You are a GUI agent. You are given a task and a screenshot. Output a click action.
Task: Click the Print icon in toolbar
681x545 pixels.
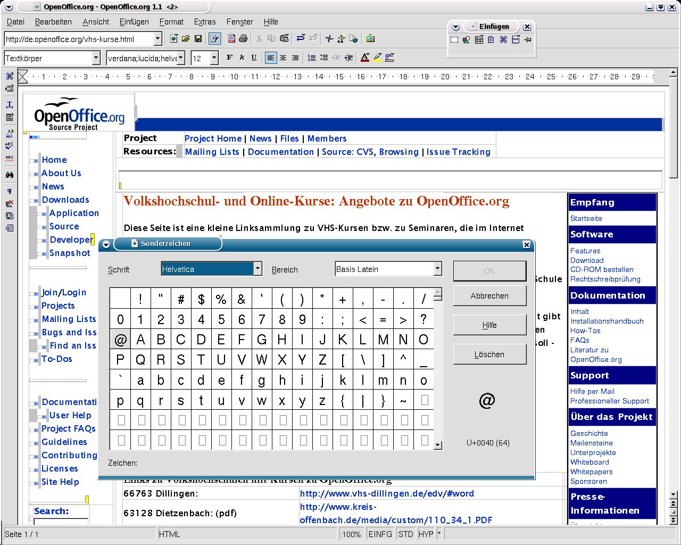tap(243, 39)
